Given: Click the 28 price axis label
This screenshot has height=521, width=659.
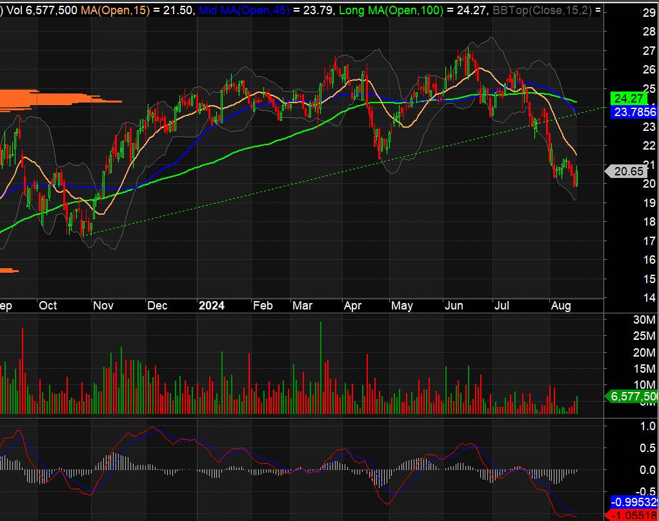Looking at the screenshot, I should (x=649, y=31).
